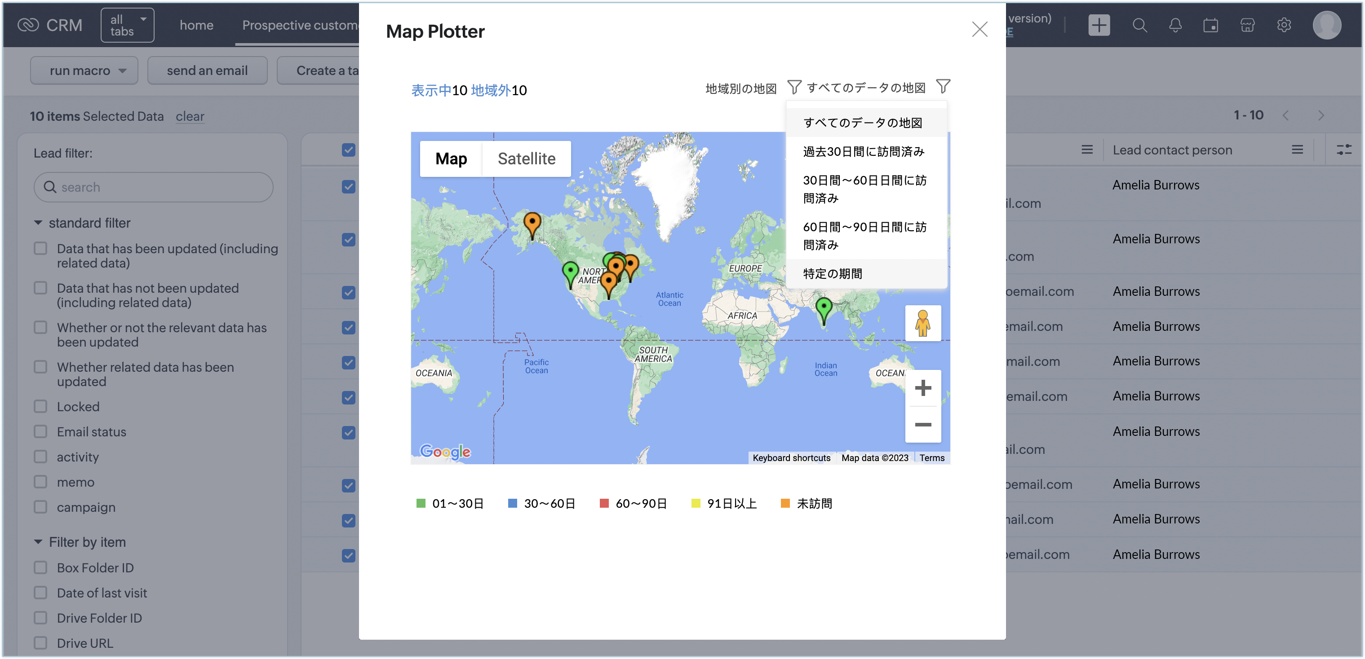Viewport: 1365px width, 659px height.
Task: Select 過去30日間に訪問済み from the menu
Action: [x=863, y=152]
